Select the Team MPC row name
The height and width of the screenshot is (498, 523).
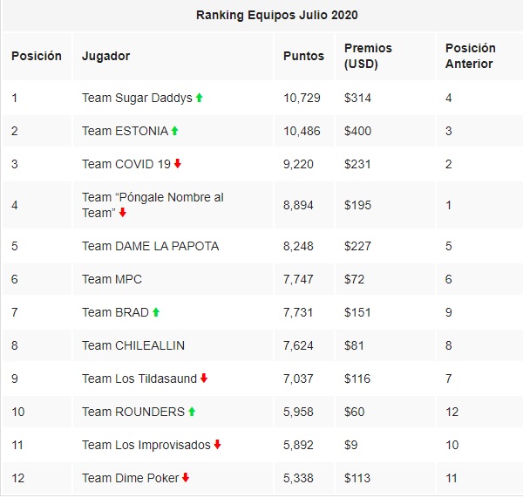click(112, 279)
